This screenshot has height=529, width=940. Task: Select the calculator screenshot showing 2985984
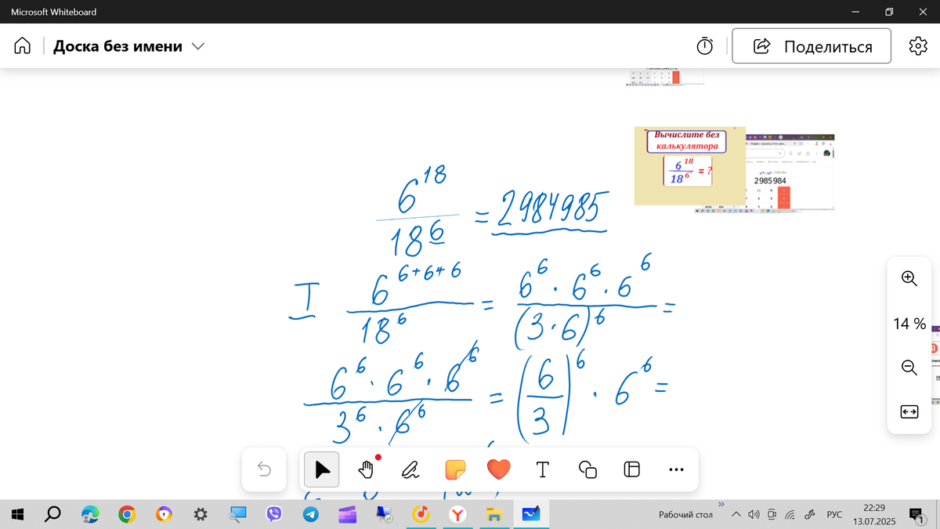[790, 172]
